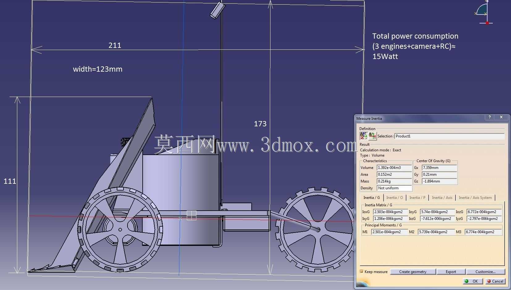Click the Gy value 0.21mm field
The height and width of the screenshot is (290, 511).
pyautogui.click(x=439, y=174)
